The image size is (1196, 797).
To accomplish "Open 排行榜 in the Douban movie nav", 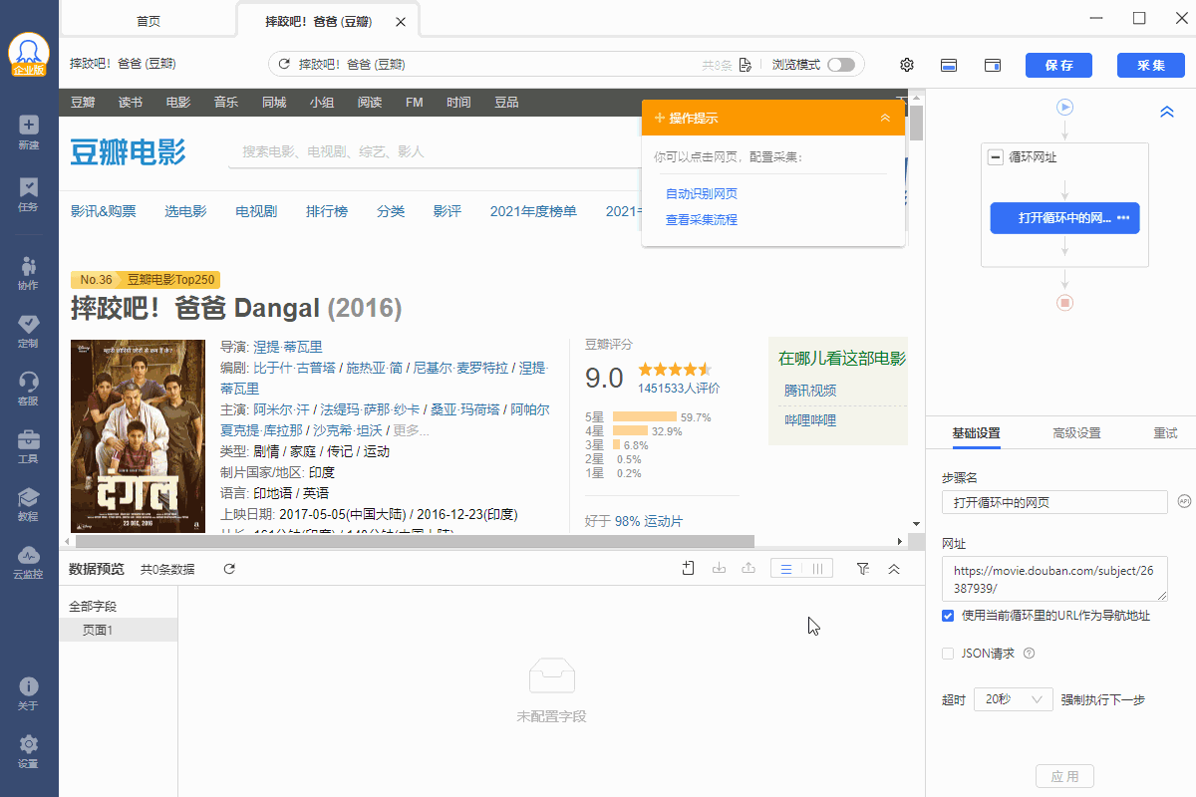I will click(x=327, y=211).
